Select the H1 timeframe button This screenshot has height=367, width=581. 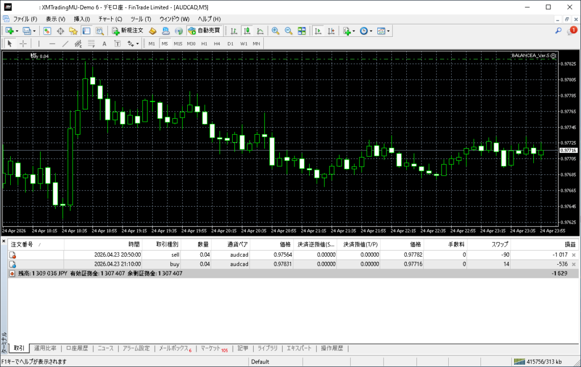point(204,44)
